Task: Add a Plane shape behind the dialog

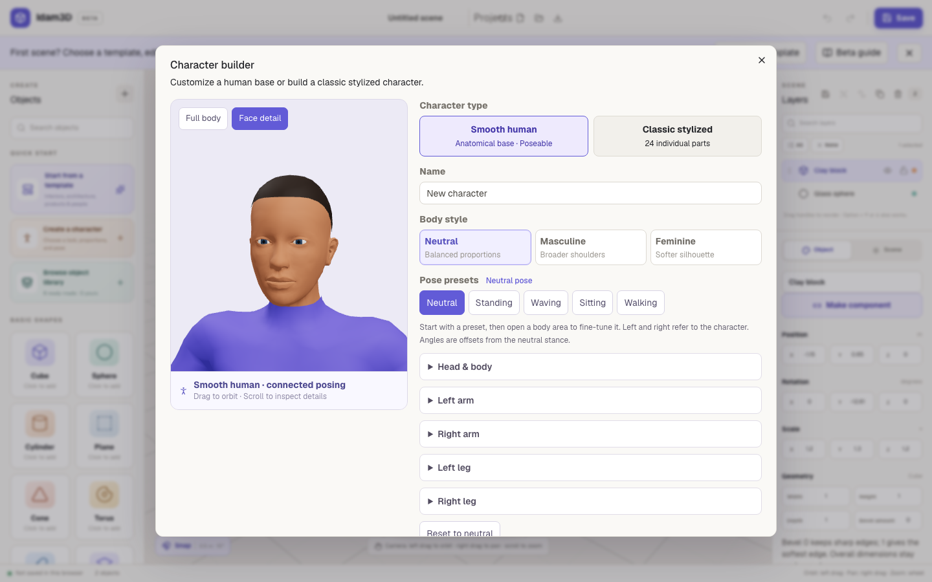Action: point(104,435)
